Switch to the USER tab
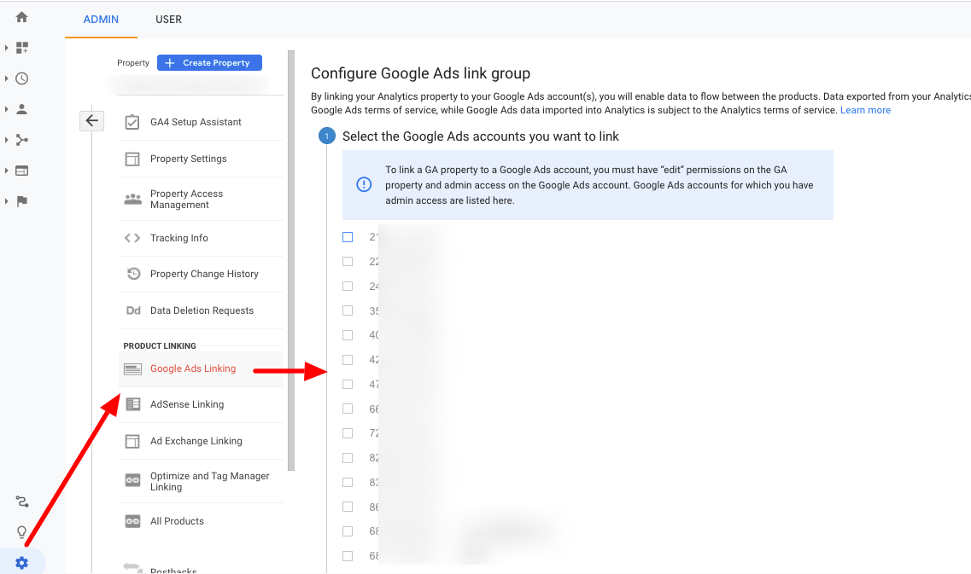Screen dimensions: 971x574 pyautogui.click(x=168, y=19)
